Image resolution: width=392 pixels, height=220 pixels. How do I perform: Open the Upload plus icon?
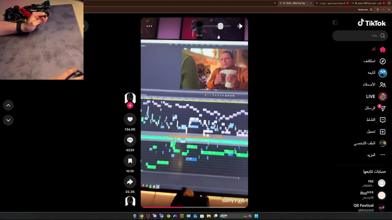click(383, 132)
